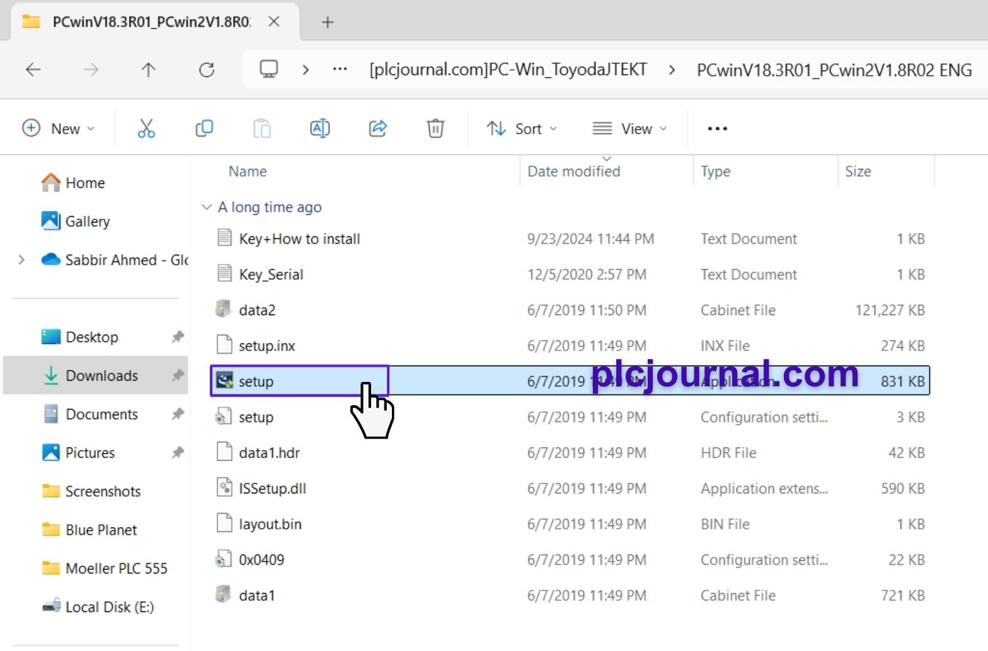
Task: Refresh the current folder
Action: [x=207, y=69]
